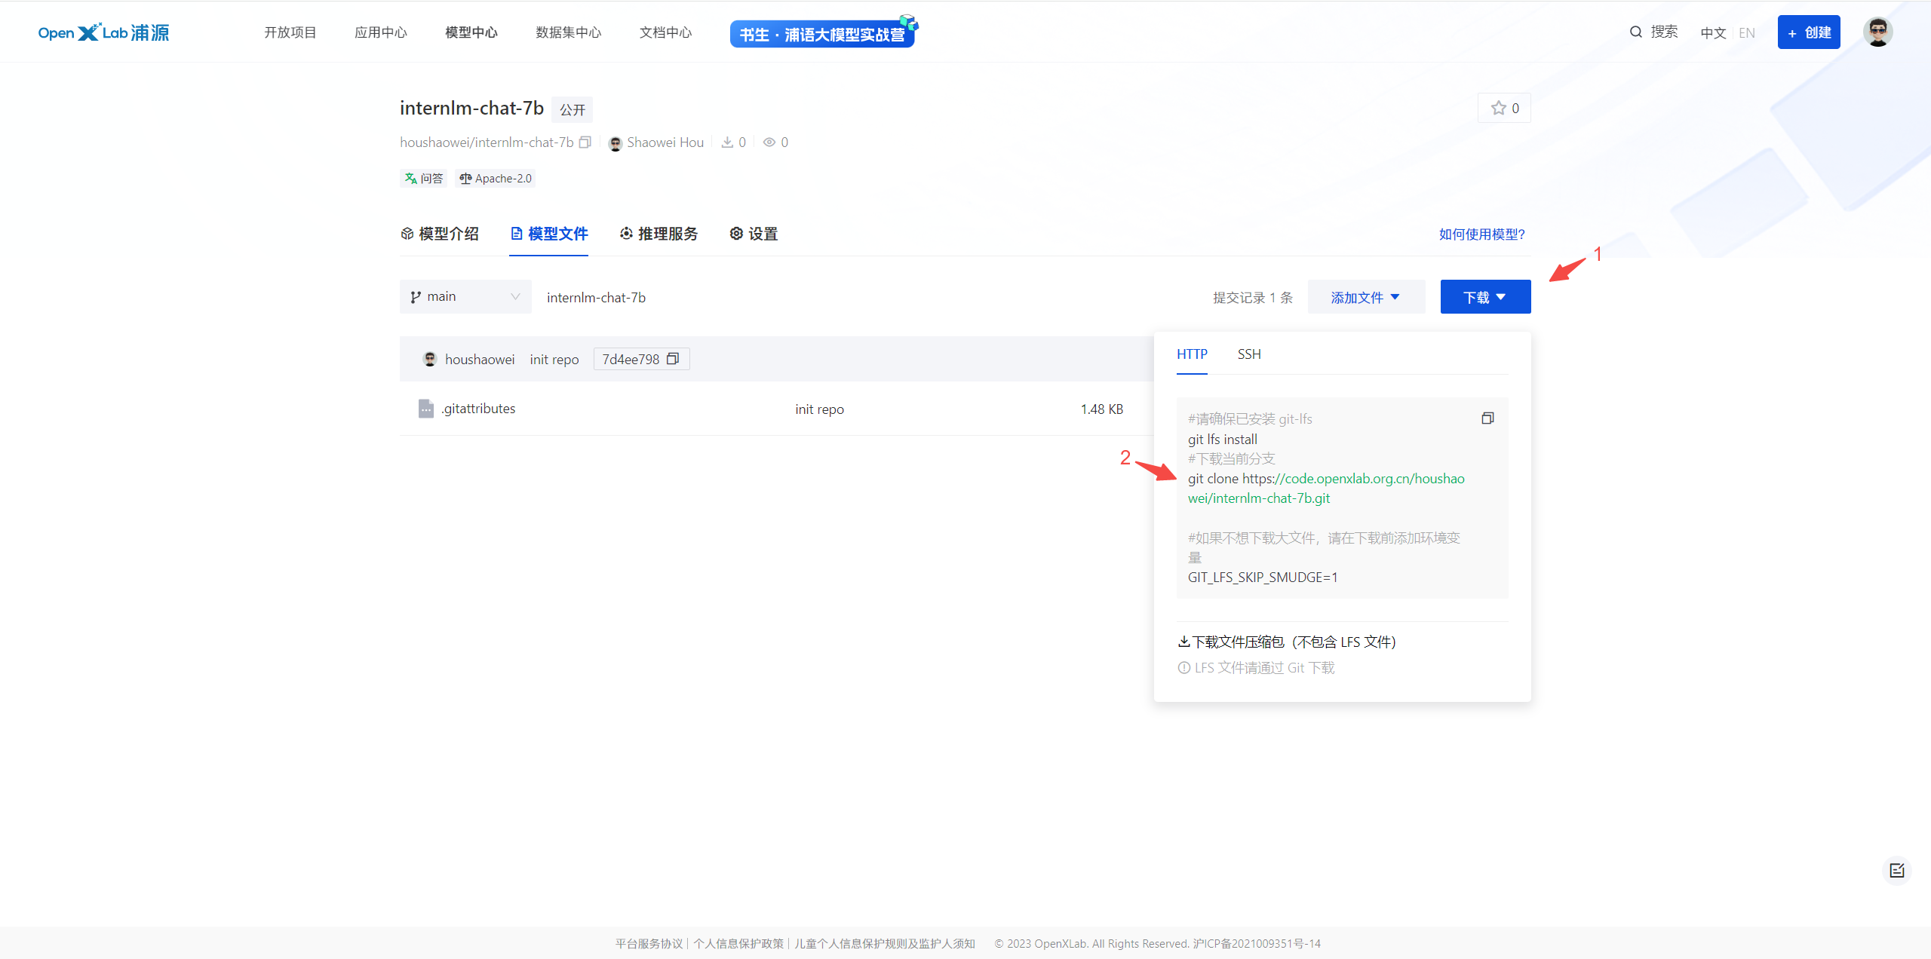Switch language to EN
The height and width of the screenshot is (959, 1931).
coord(1747,33)
